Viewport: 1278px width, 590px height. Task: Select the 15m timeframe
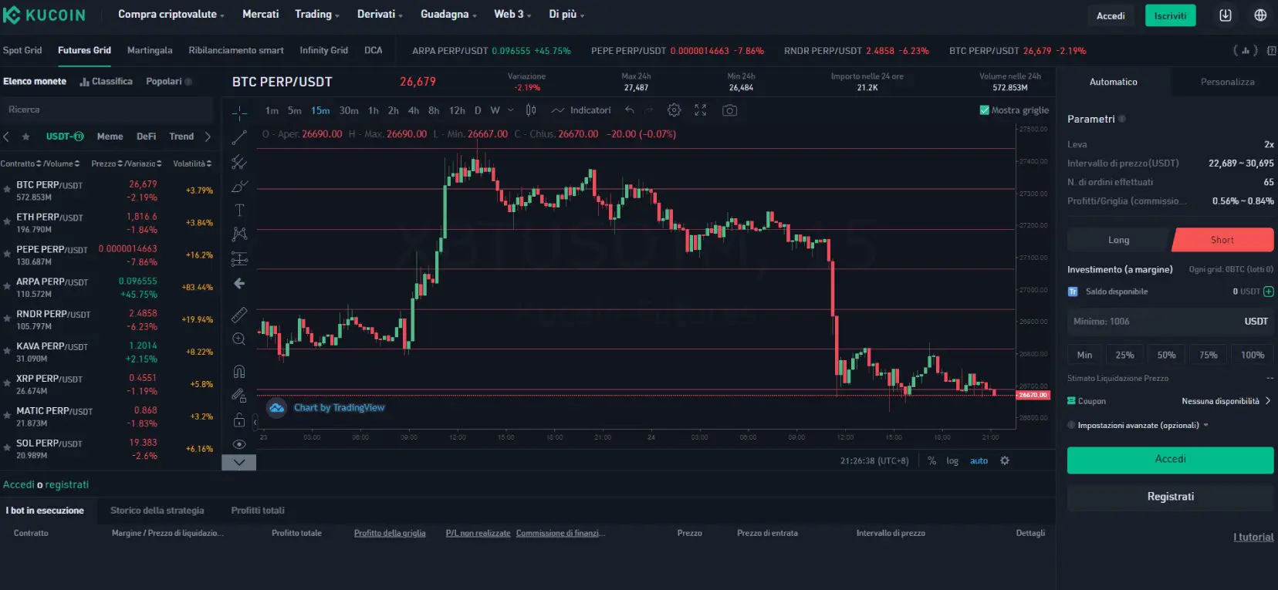[320, 110]
